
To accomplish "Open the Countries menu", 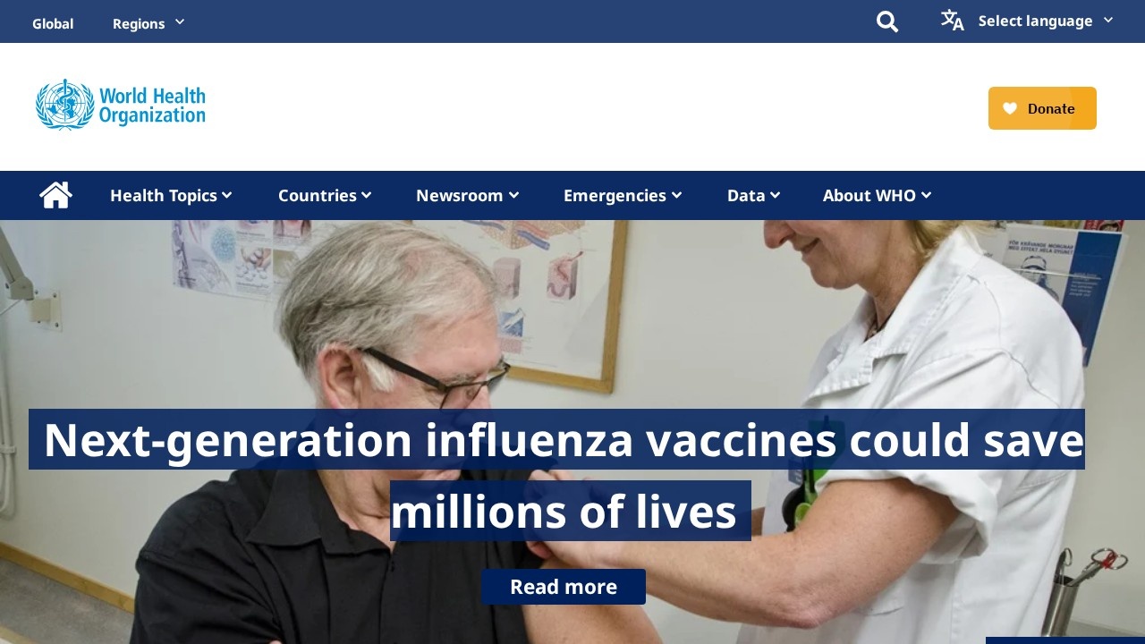I will point(325,195).
